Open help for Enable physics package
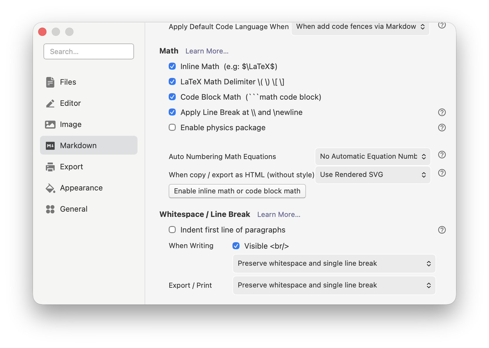This screenshot has width=489, height=348. click(442, 128)
